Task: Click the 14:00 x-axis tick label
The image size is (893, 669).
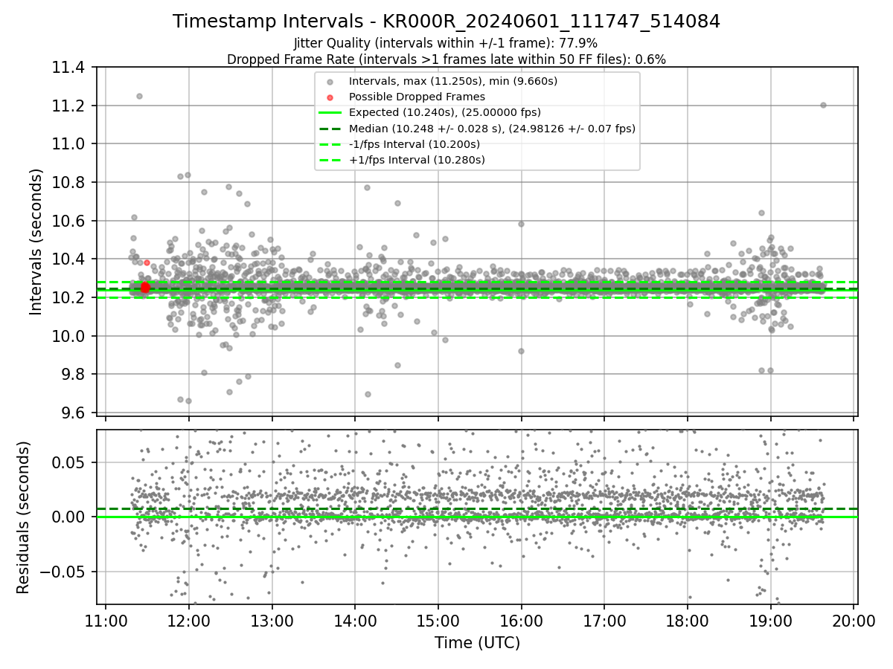Action: pos(355,621)
